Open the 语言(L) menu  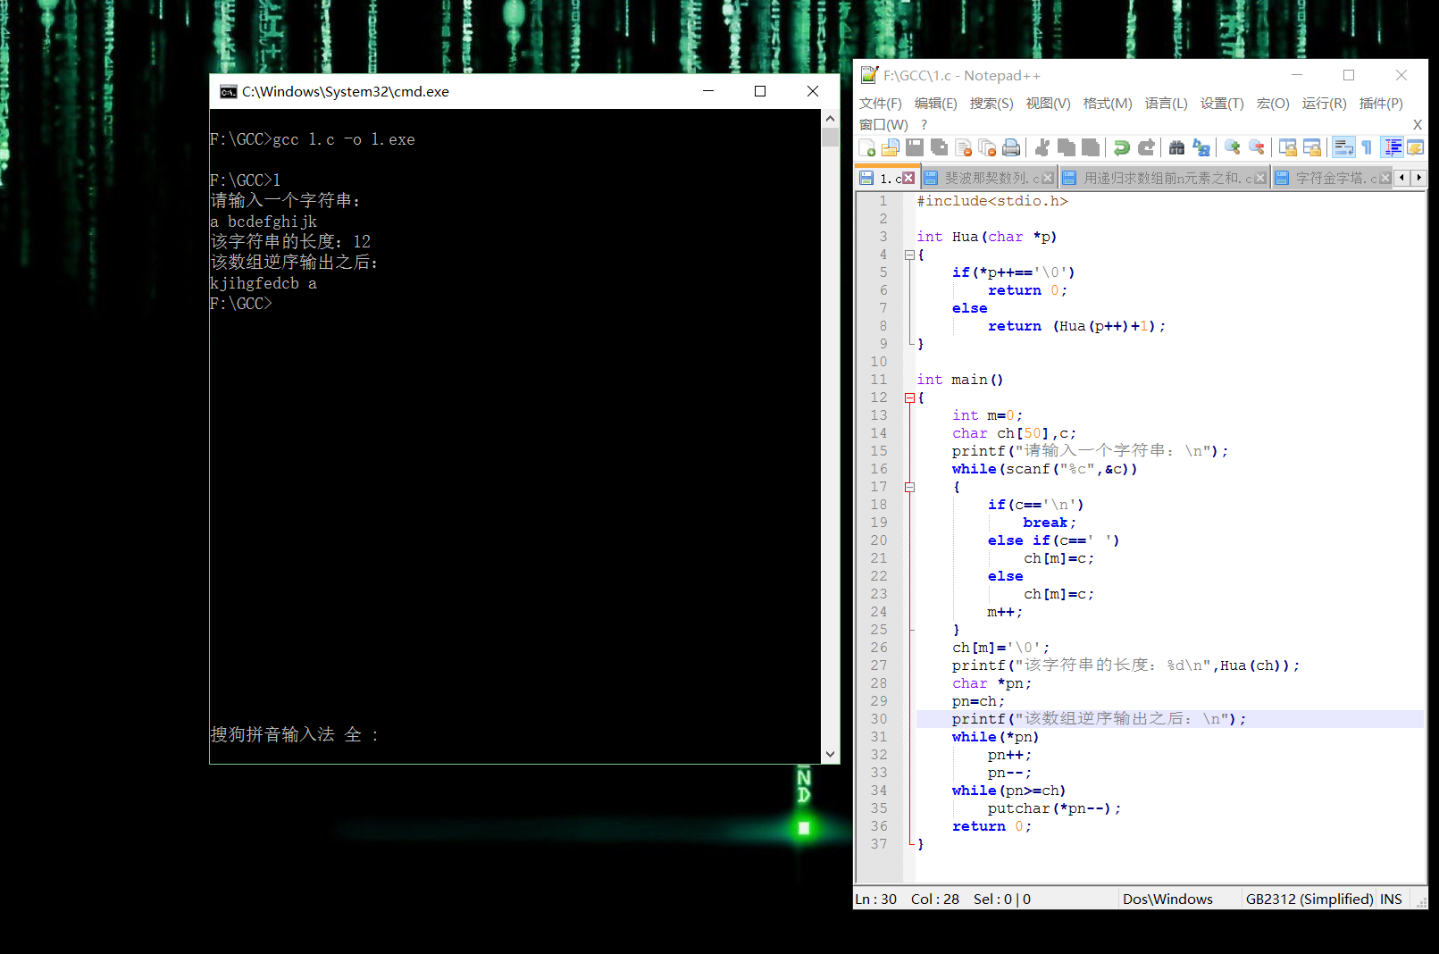pos(1167,104)
